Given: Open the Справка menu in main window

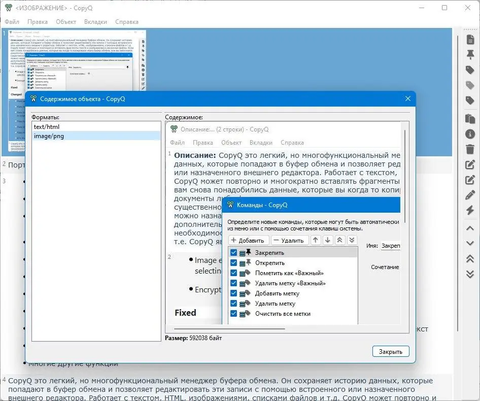Looking at the screenshot, I should 127,22.
